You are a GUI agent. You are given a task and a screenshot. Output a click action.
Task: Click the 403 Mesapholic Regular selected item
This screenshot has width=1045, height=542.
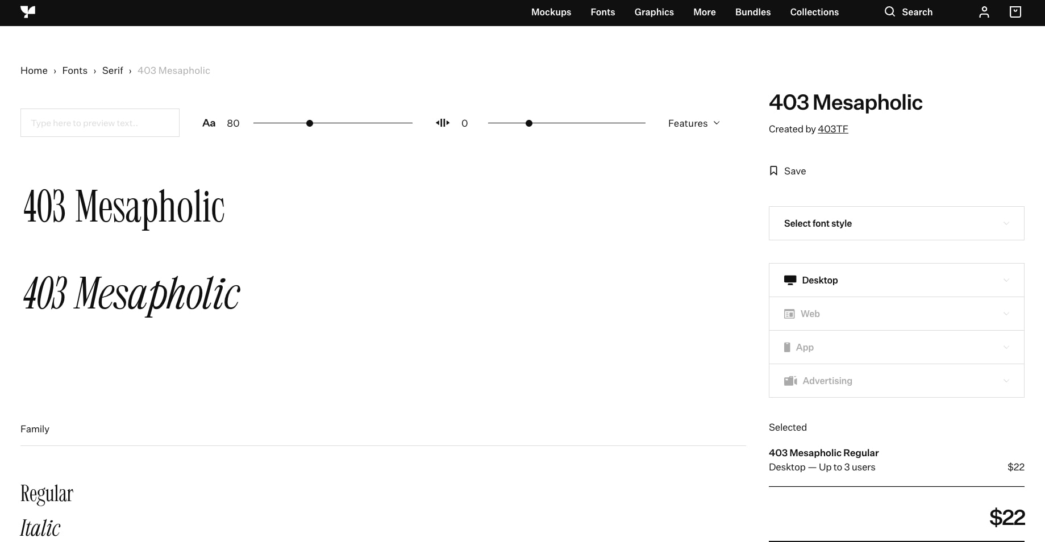(x=823, y=453)
